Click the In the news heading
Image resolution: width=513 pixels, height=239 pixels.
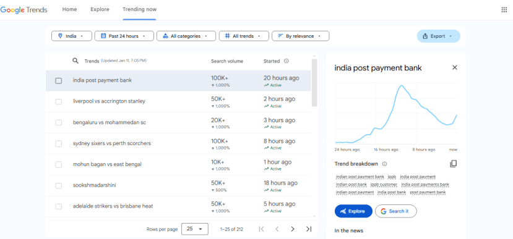point(349,230)
